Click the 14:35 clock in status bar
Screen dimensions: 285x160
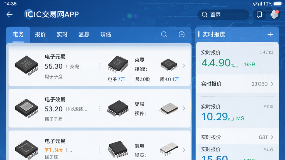point(10,4)
